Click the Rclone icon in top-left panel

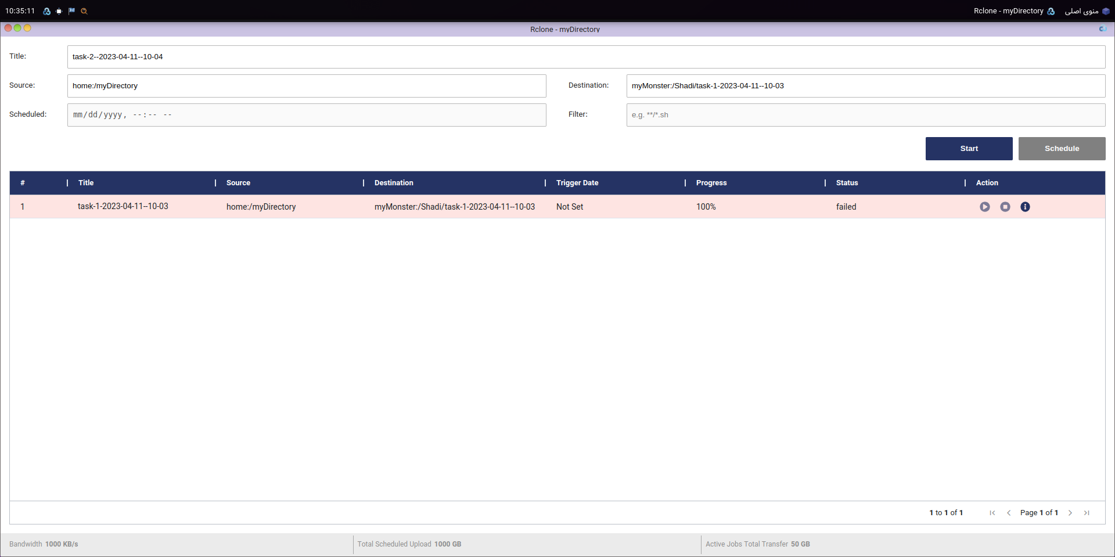(x=46, y=11)
